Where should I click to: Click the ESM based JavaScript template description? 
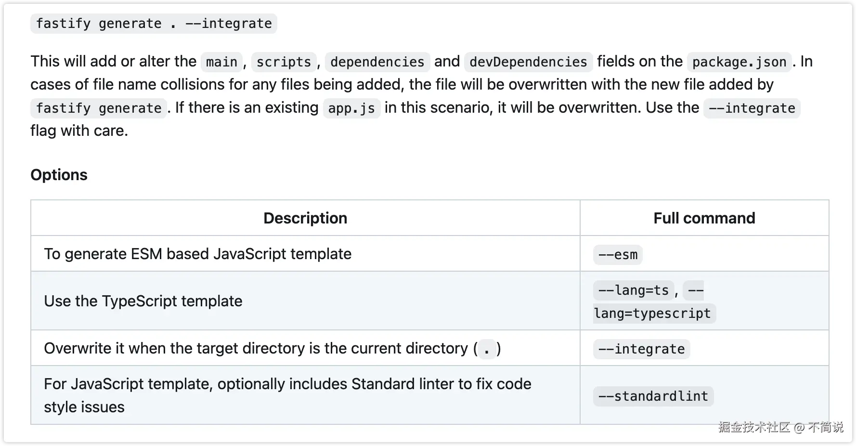coord(197,254)
